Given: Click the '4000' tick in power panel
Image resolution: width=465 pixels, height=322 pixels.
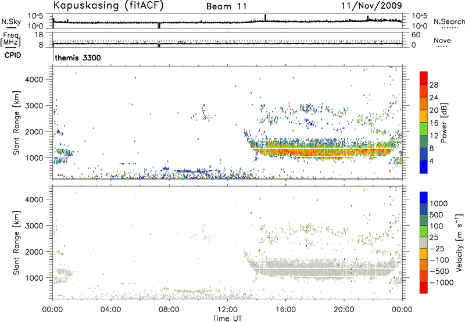Looking at the screenshot, I should tap(34, 80).
